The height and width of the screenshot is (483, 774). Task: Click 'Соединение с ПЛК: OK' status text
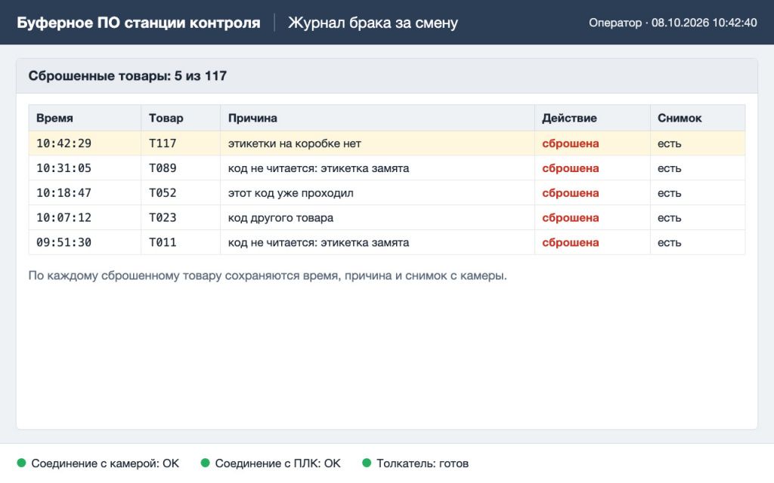tap(278, 463)
